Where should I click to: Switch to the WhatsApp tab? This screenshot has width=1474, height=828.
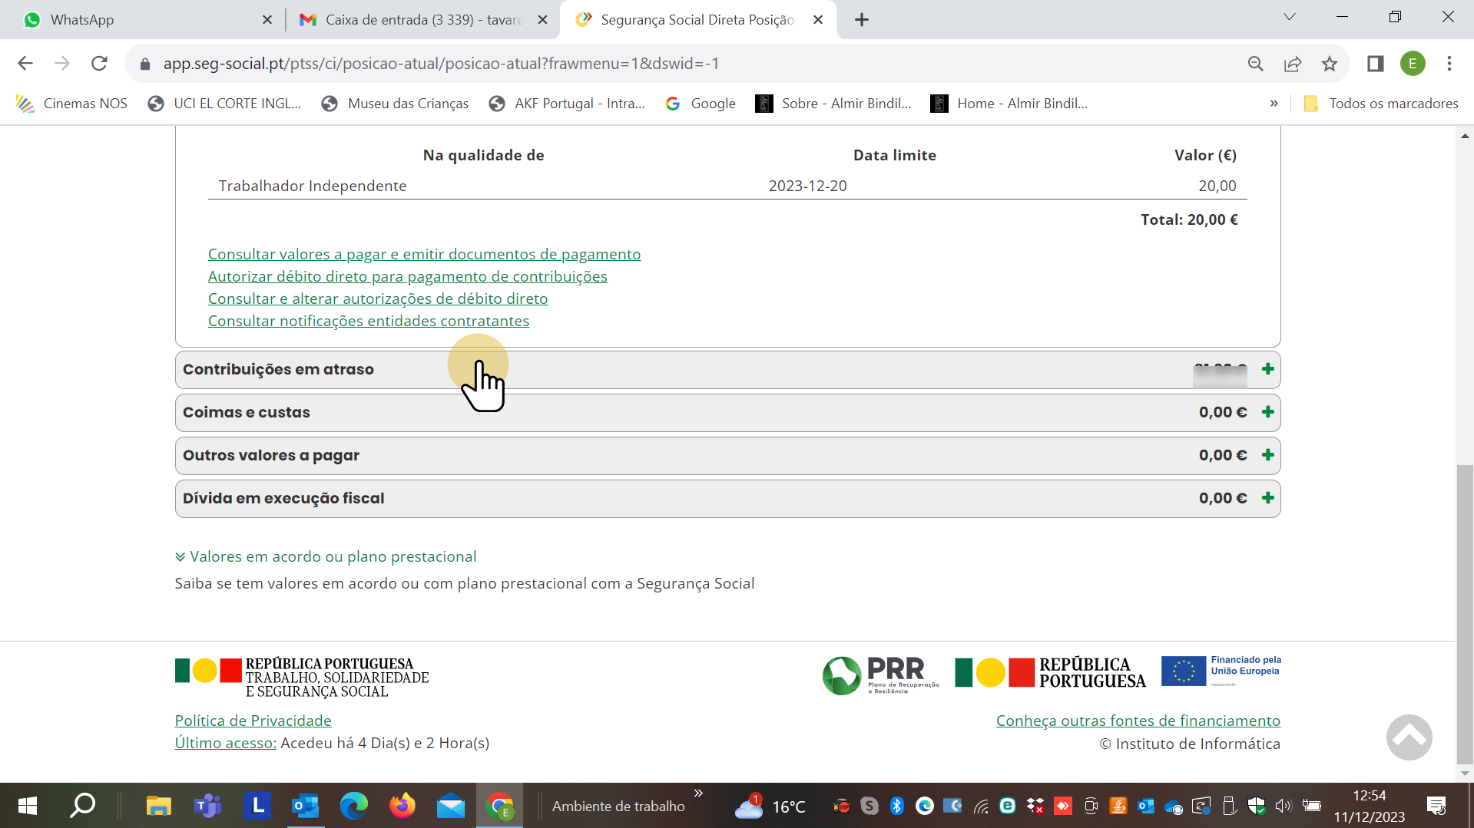[x=138, y=20]
